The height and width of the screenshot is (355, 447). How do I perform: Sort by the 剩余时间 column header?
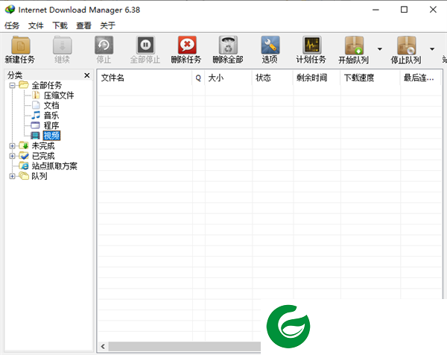tap(317, 78)
